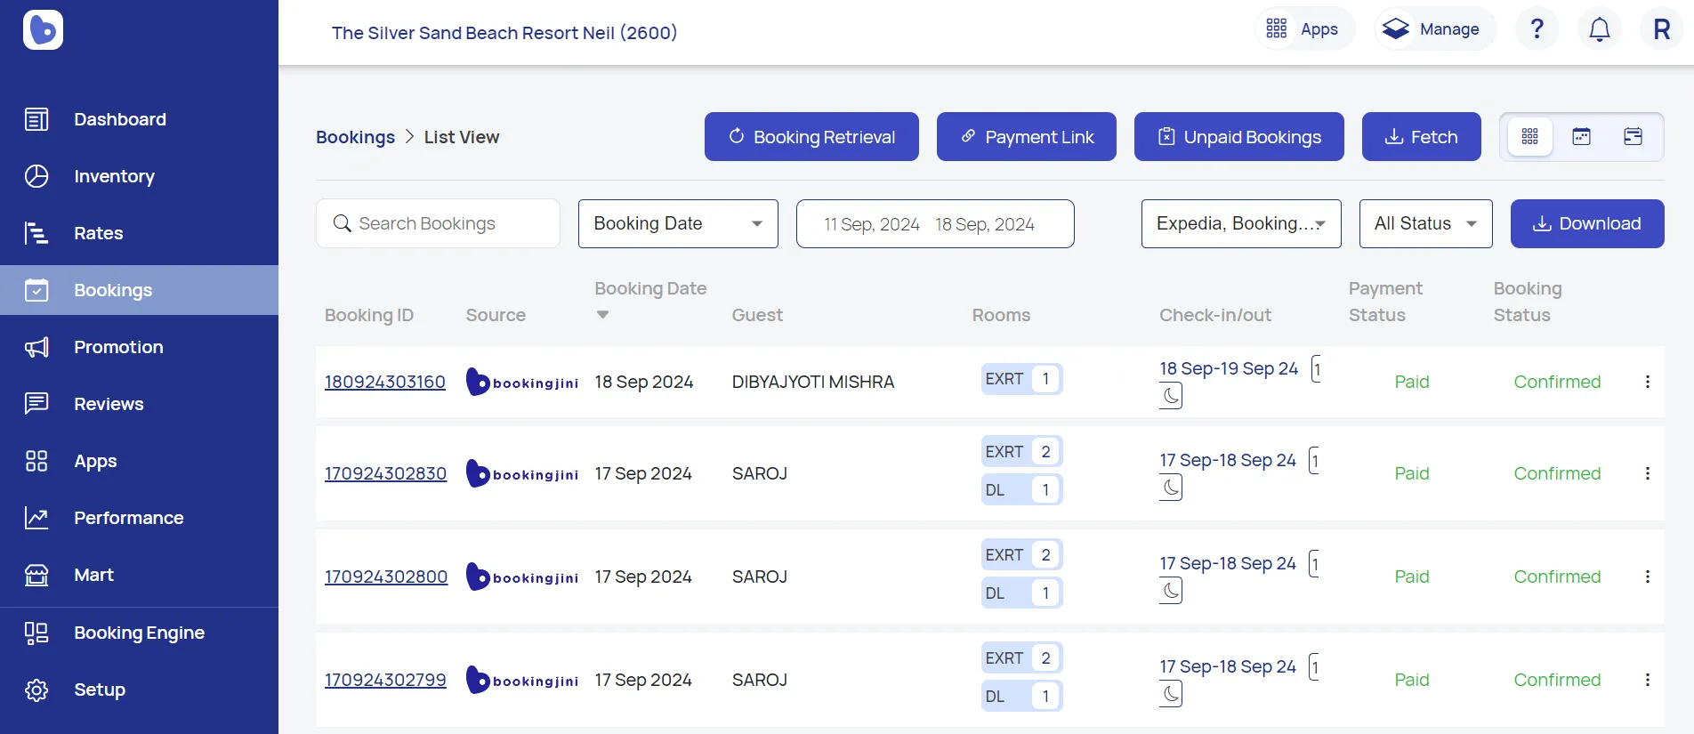1694x734 pixels.
Task: Open the three-dot menu for DIBYAJYOTI MISHRA booking
Action: point(1647,382)
